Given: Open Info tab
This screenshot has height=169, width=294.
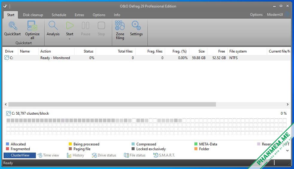Looking at the screenshot, I should [117, 15].
